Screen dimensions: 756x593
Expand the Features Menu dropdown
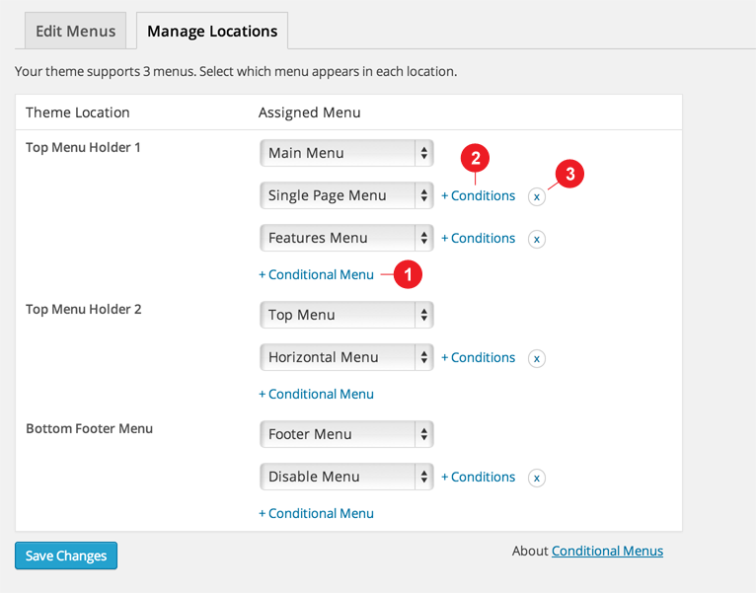[346, 238]
